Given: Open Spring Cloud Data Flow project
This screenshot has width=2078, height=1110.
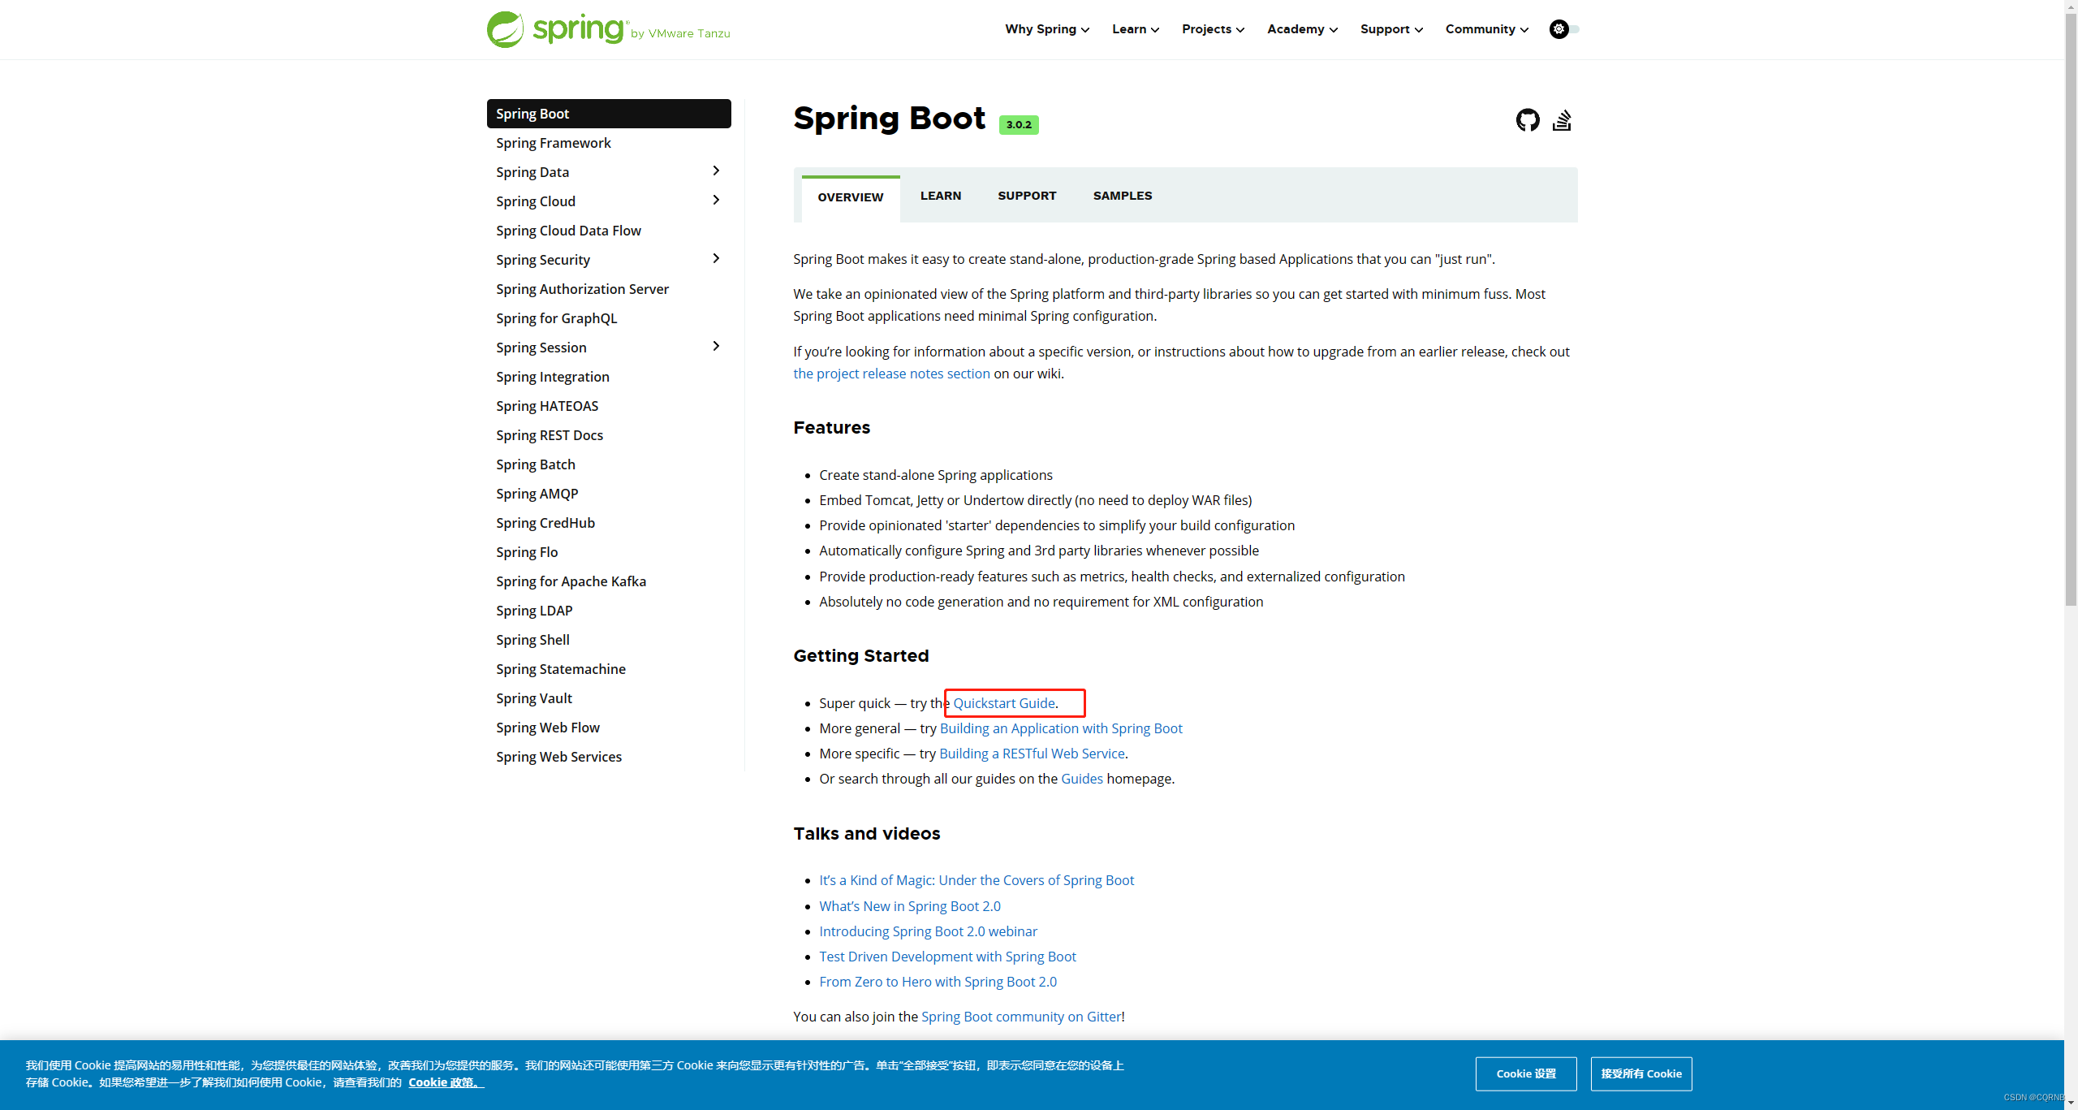Looking at the screenshot, I should (x=568, y=231).
